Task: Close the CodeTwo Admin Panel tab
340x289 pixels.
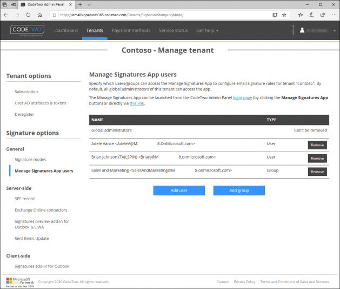Action: tap(70, 4)
